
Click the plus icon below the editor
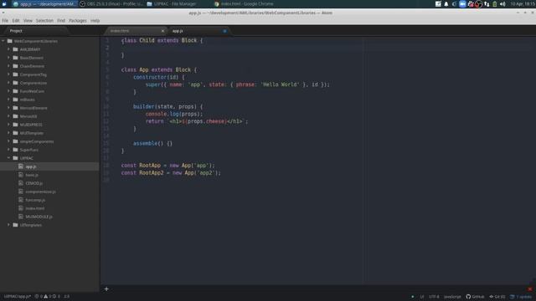[x=106, y=289]
